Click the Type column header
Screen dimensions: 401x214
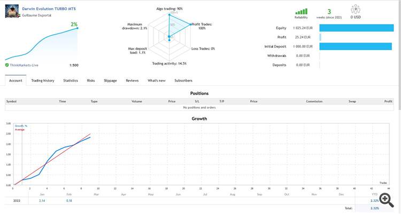point(94,101)
